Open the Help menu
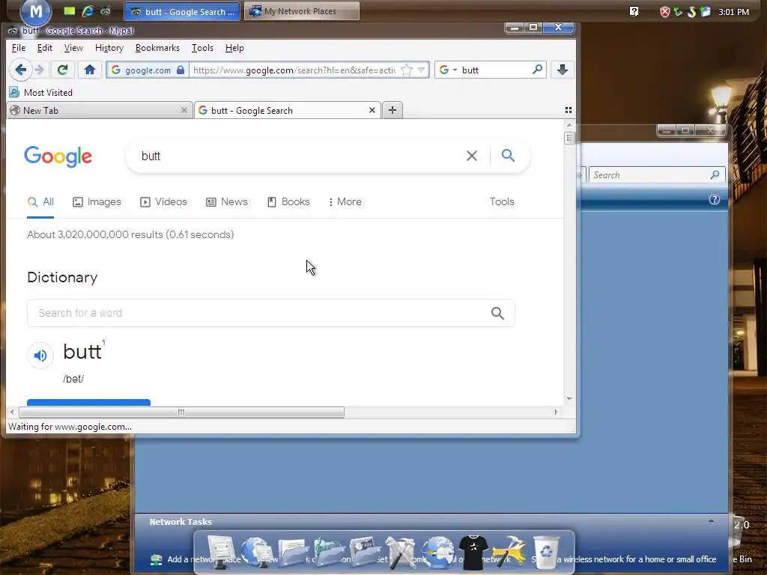Image resolution: width=767 pixels, height=575 pixels. tap(234, 48)
